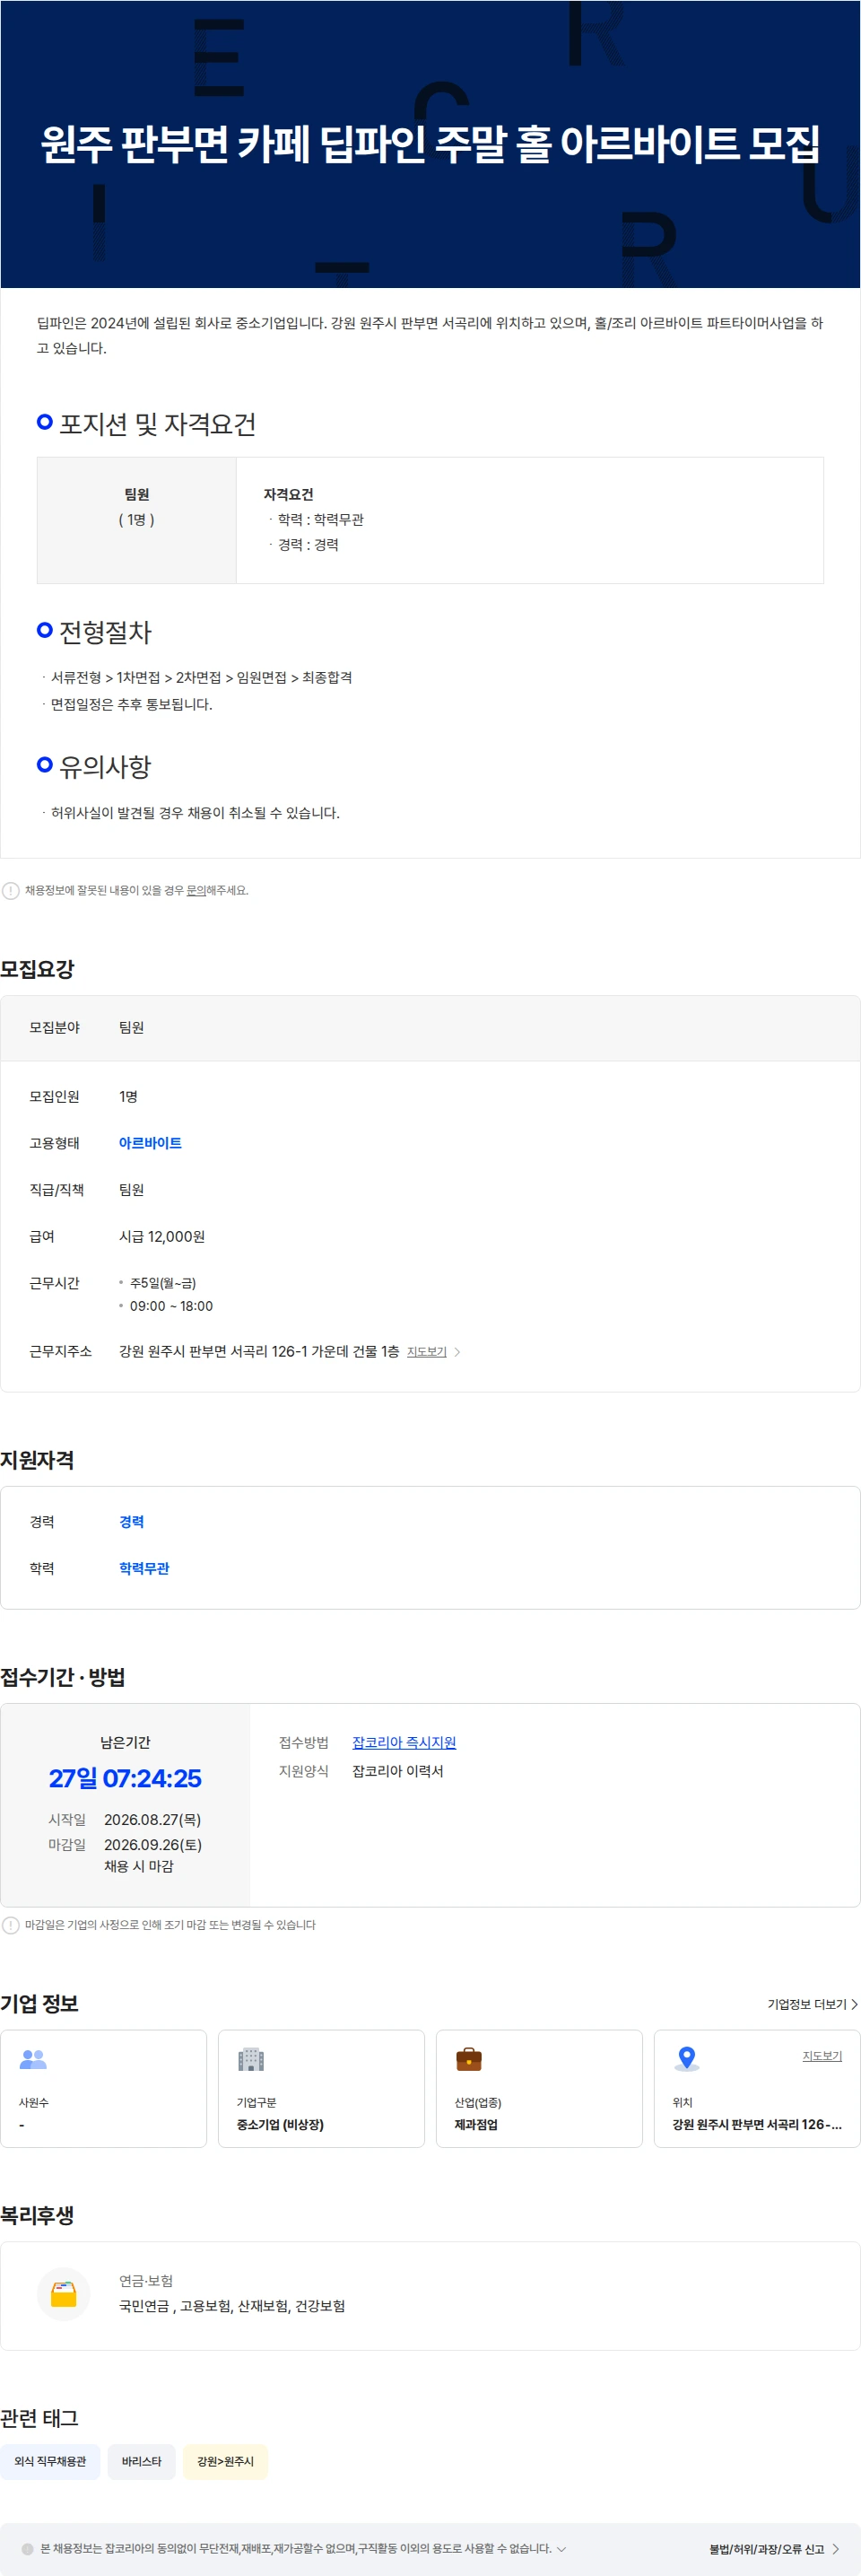Click the 아르바이트 employment type link
Screen dimensions: 861x2576
pyautogui.click(x=150, y=1143)
